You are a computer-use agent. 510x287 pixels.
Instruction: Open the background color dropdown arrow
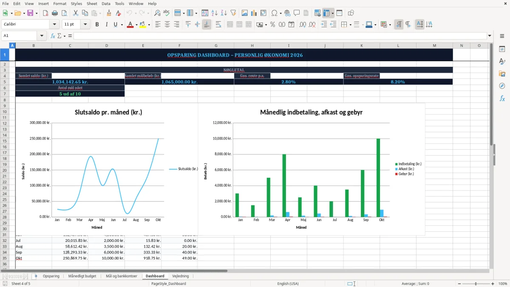point(149,25)
